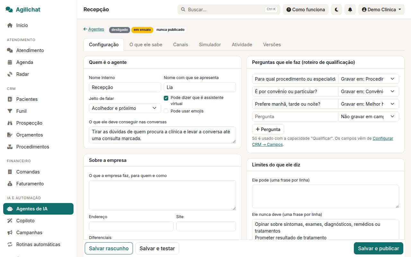Click the Procedimentos boxes icon
This screenshot has width=411, height=257.
10,147
